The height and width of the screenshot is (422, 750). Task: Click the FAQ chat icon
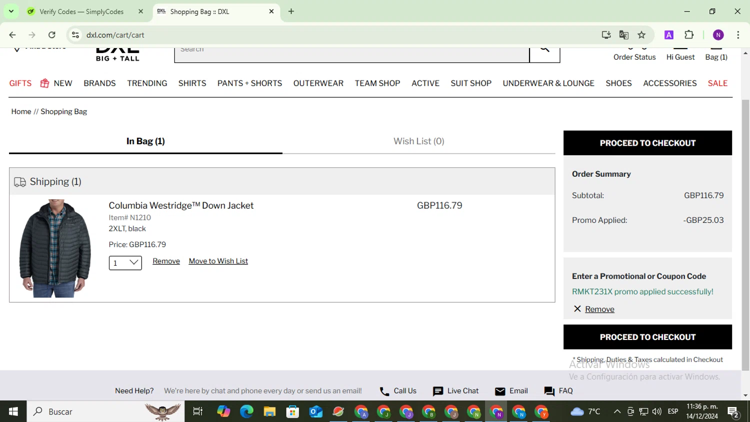[x=549, y=391]
